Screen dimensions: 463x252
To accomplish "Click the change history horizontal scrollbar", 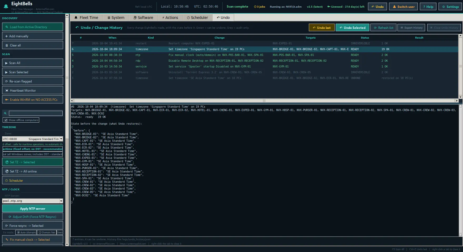I will pos(264,101).
